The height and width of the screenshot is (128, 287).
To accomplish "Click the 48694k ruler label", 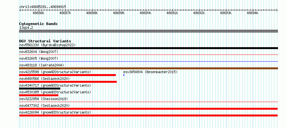I will pyautogui.click(x=252, y=13).
